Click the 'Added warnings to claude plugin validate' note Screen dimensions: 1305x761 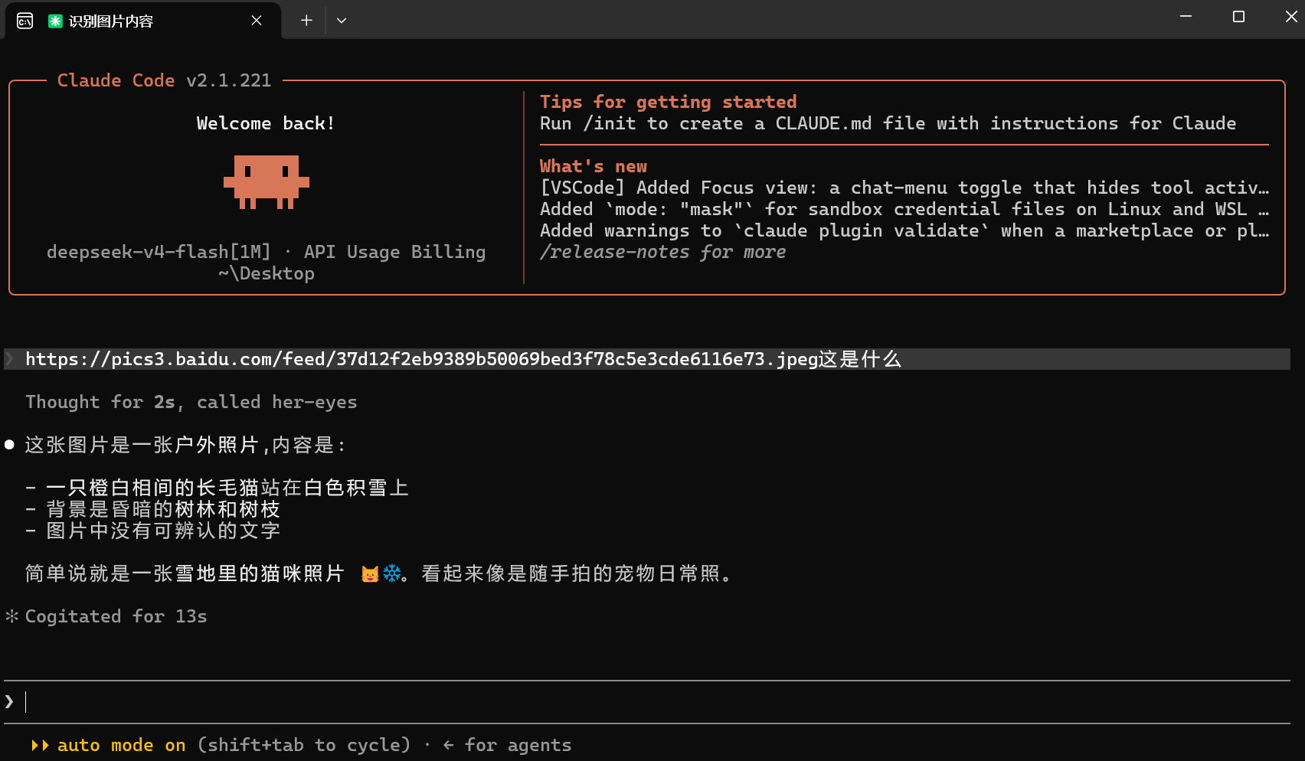point(904,230)
